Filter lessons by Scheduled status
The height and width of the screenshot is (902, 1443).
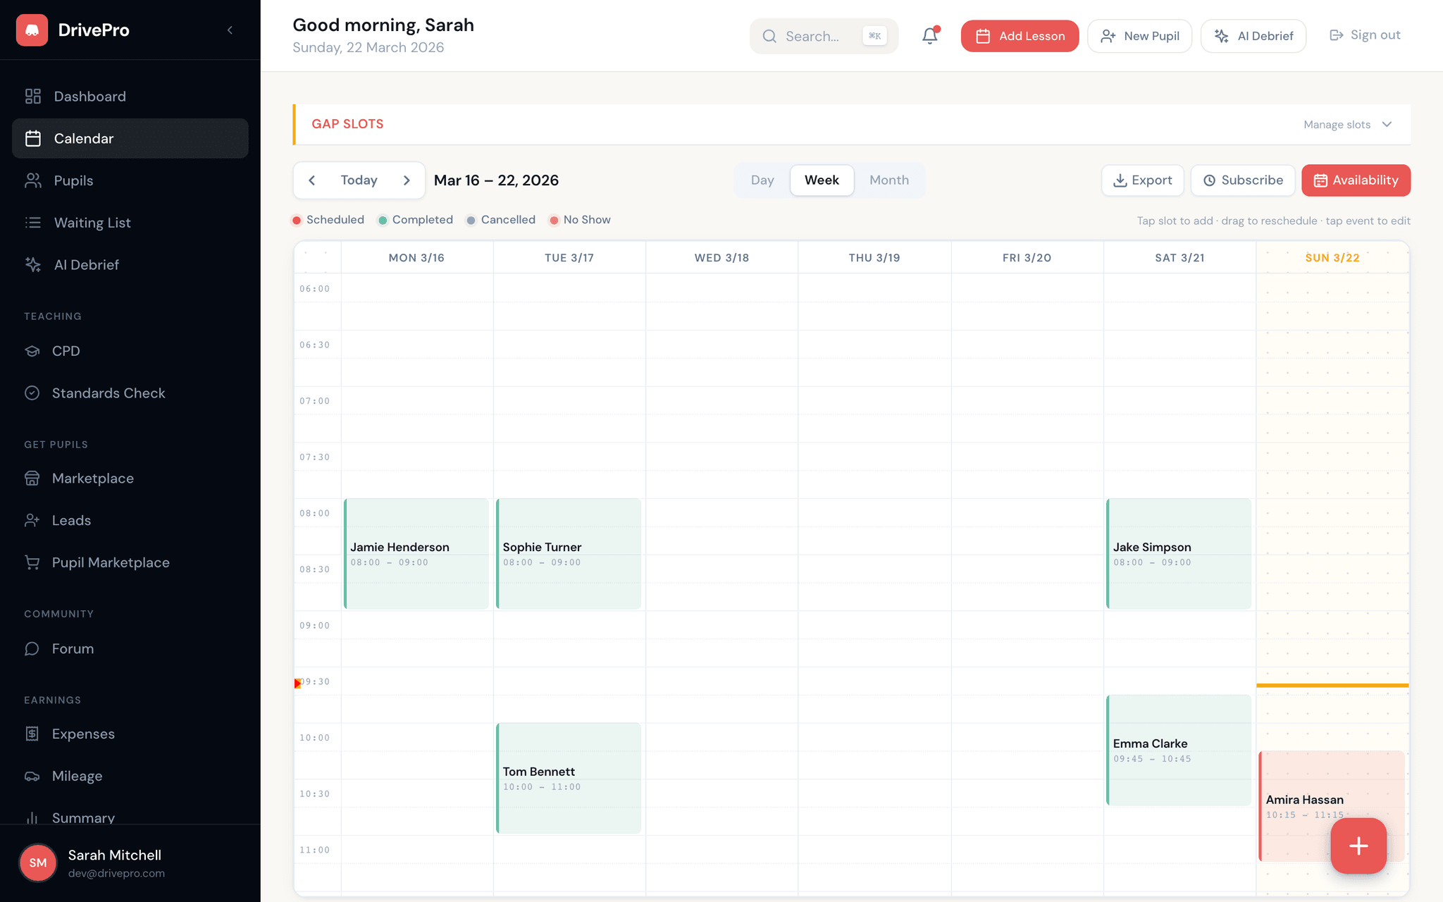pyautogui.click(x=328, y=220)
